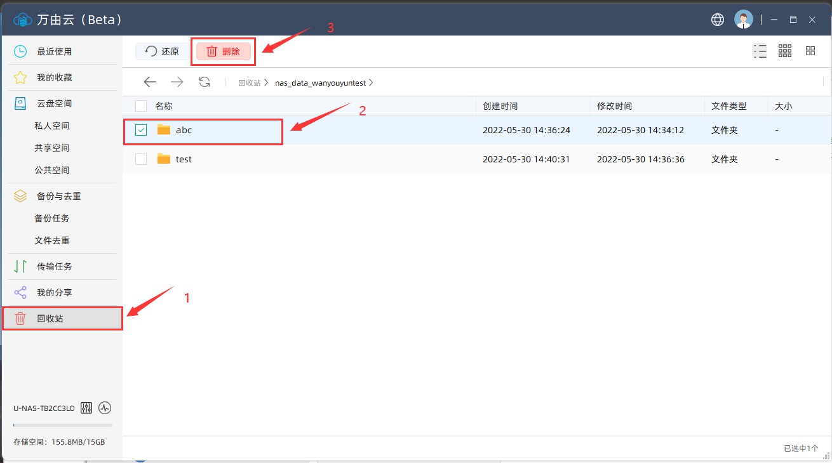Open 最近使用 in the sidebar

[x=54, y=51]
